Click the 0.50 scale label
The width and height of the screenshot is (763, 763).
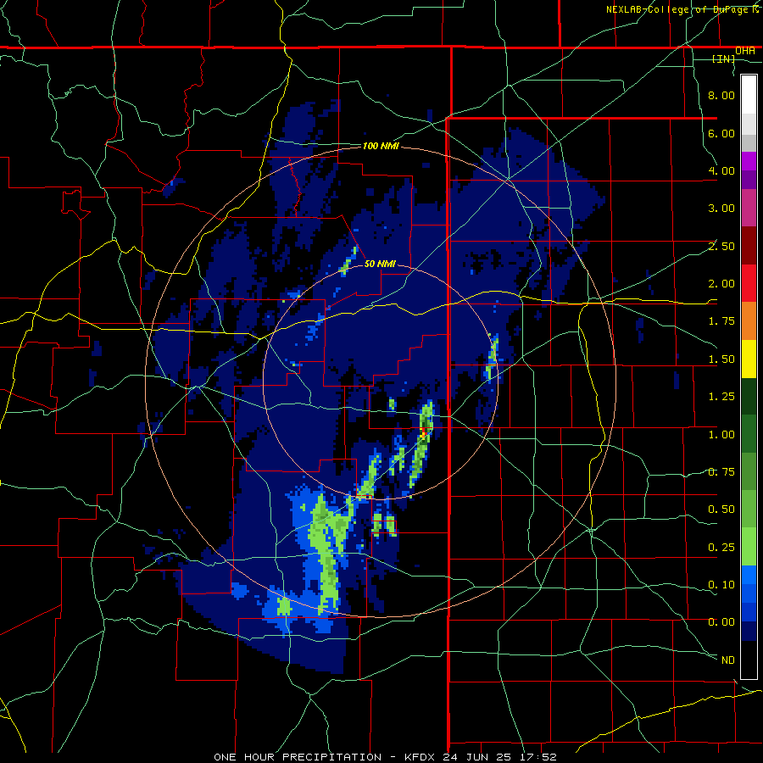pyautogui.click(x=721, y=510)
